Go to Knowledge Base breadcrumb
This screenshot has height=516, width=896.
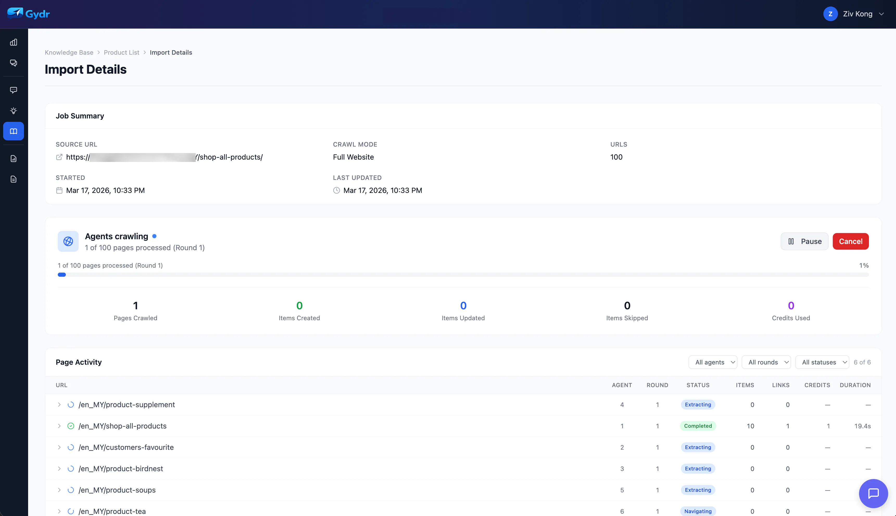[69, 52]
